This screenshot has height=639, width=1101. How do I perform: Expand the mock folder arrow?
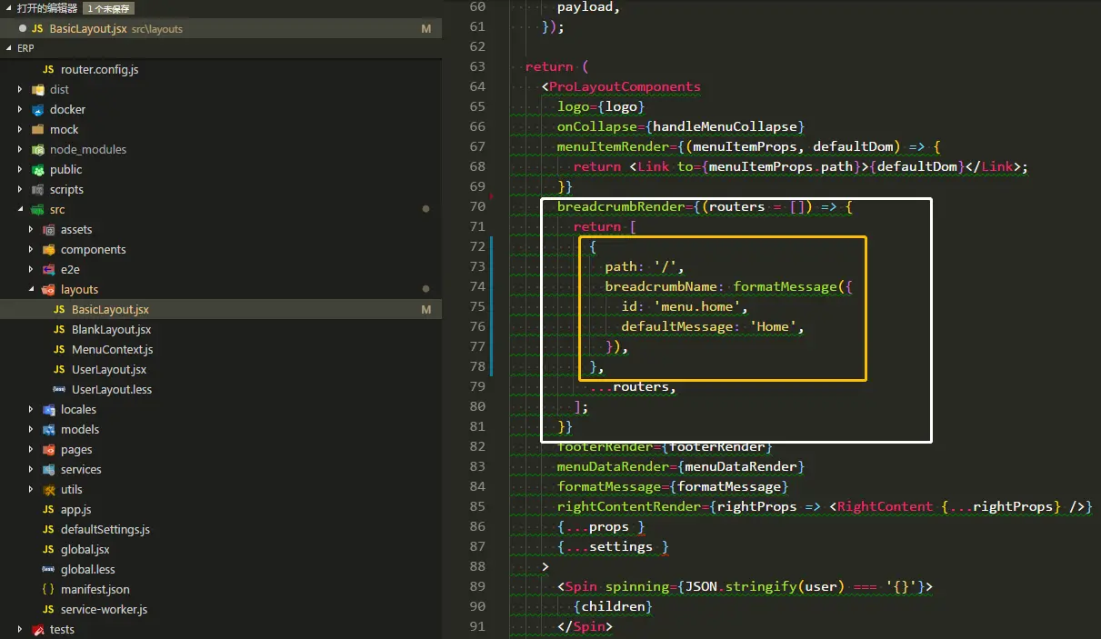click(x=20, y=129)
